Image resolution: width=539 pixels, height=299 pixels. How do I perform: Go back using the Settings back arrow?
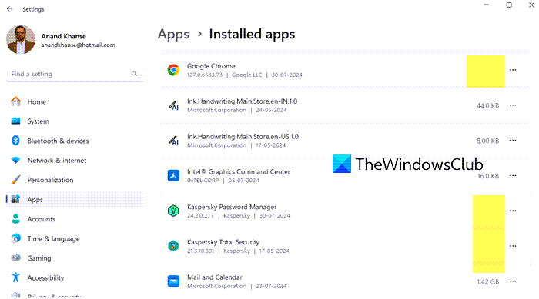(9, 9)
